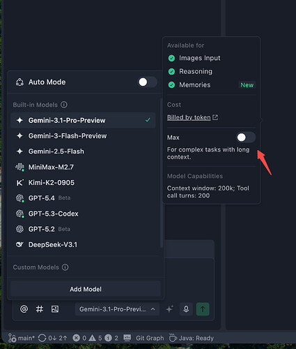296x349 pixels.
Task: Collapse the Gemini-3.1-Pro-Previ... model selector
Action: pos(117,309)
